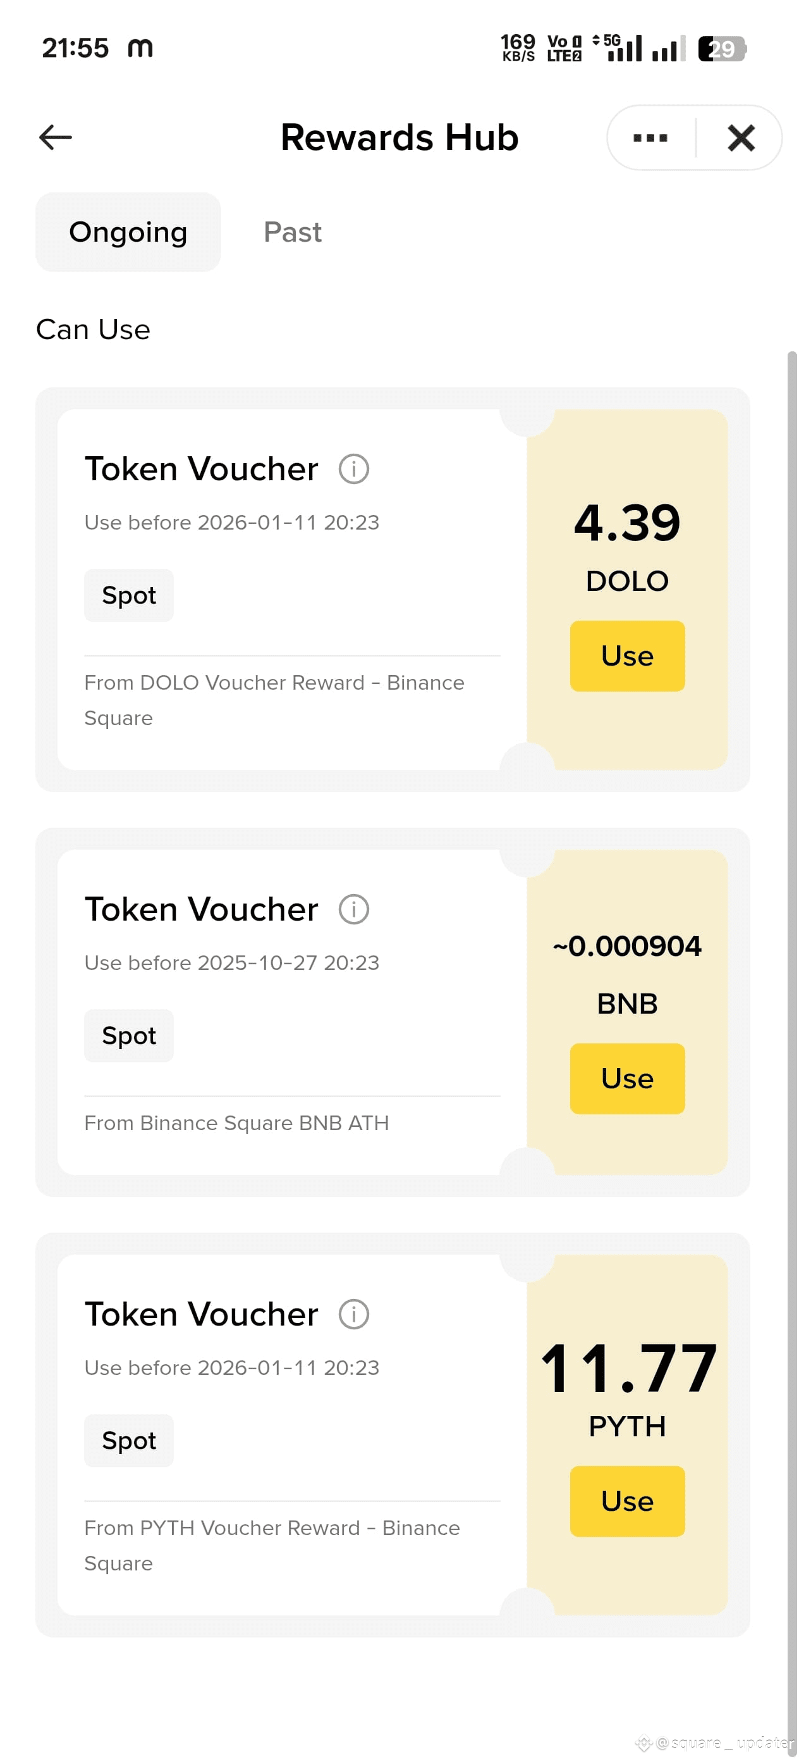This screenshot has width=799, height=1759.
Task: Go back using the arrow icon
Action: click(55, 137)
